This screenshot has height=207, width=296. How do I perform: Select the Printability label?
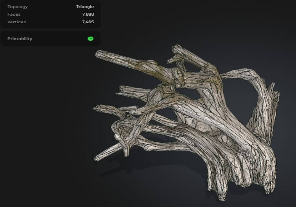coord(20,39)
